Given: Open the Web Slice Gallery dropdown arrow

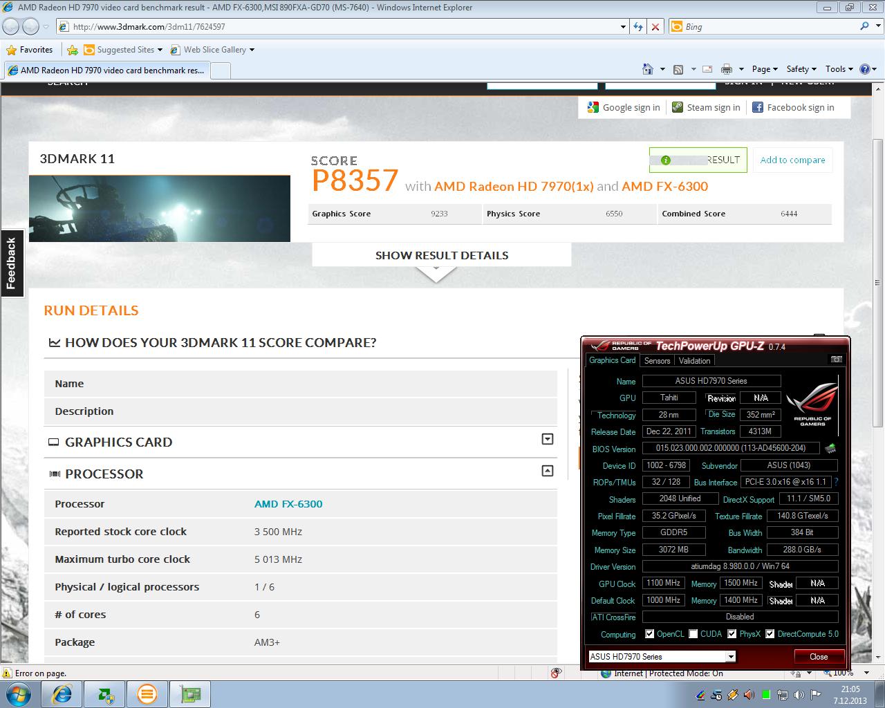Looking at the screenshot, I should (x=252, y=50).
